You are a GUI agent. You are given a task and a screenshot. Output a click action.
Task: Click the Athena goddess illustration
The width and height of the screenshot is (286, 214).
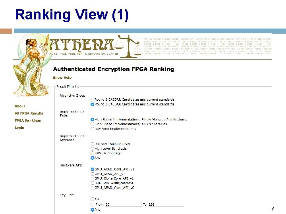tap(31, 65)
